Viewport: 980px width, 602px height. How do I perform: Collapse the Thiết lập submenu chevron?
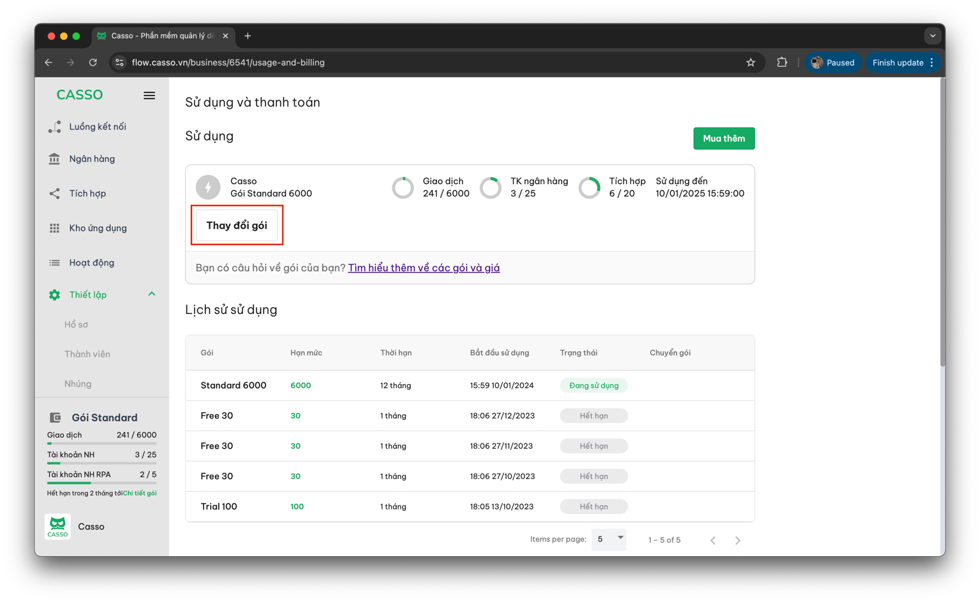click(x=152, y=294)
